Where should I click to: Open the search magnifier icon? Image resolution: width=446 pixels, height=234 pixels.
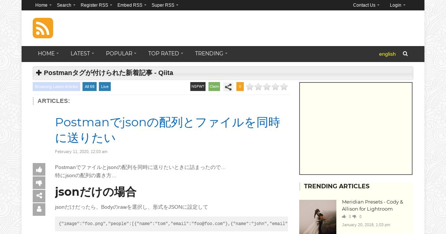pyautogui.click(x=405, y=54)
